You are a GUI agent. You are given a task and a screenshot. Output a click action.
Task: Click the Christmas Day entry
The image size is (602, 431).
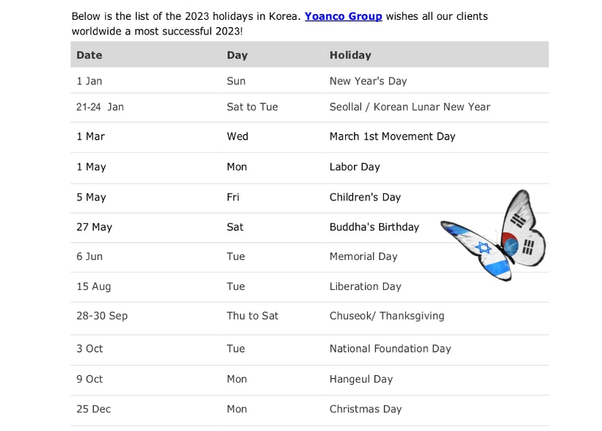pos(366,409)
